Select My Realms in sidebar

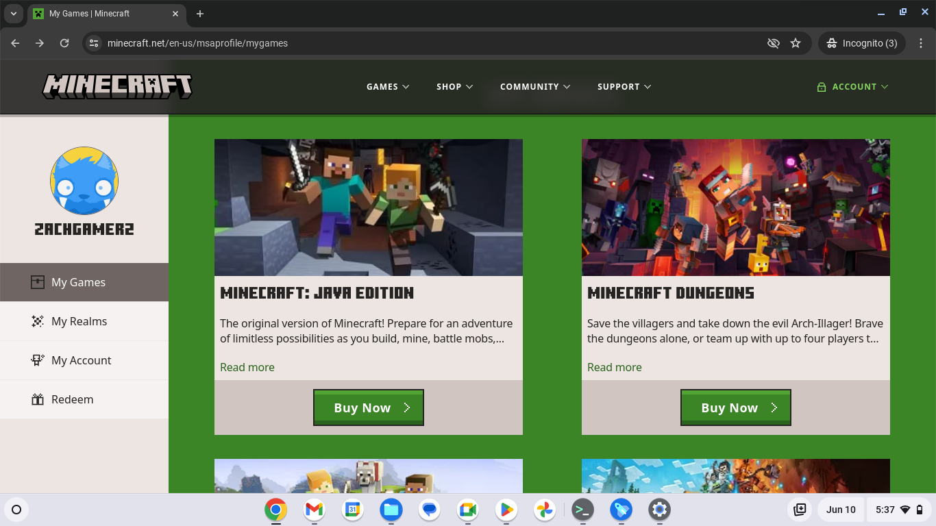click(x=79, y=321)
